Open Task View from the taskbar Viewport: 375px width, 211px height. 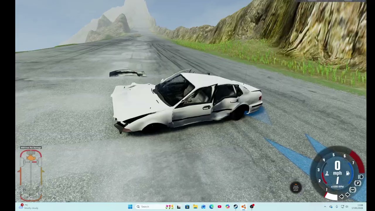(x=179, y=207)
